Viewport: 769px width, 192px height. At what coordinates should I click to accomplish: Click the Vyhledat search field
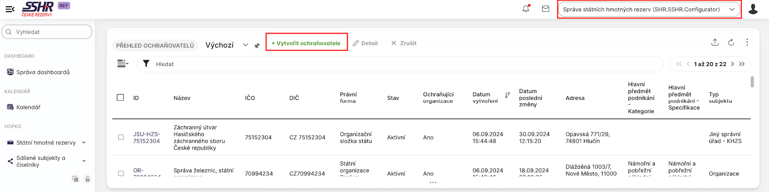click(47, 32)
